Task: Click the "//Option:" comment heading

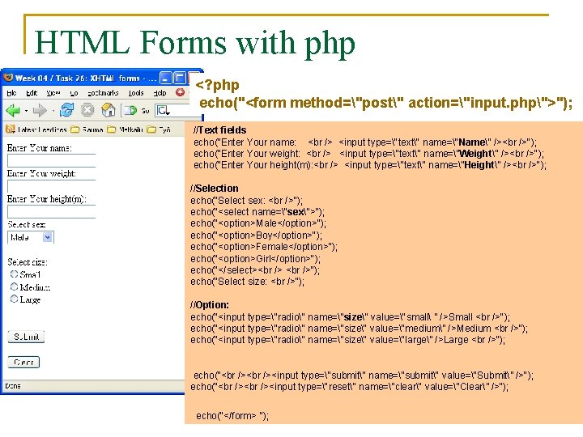Action: click(210, 305)
